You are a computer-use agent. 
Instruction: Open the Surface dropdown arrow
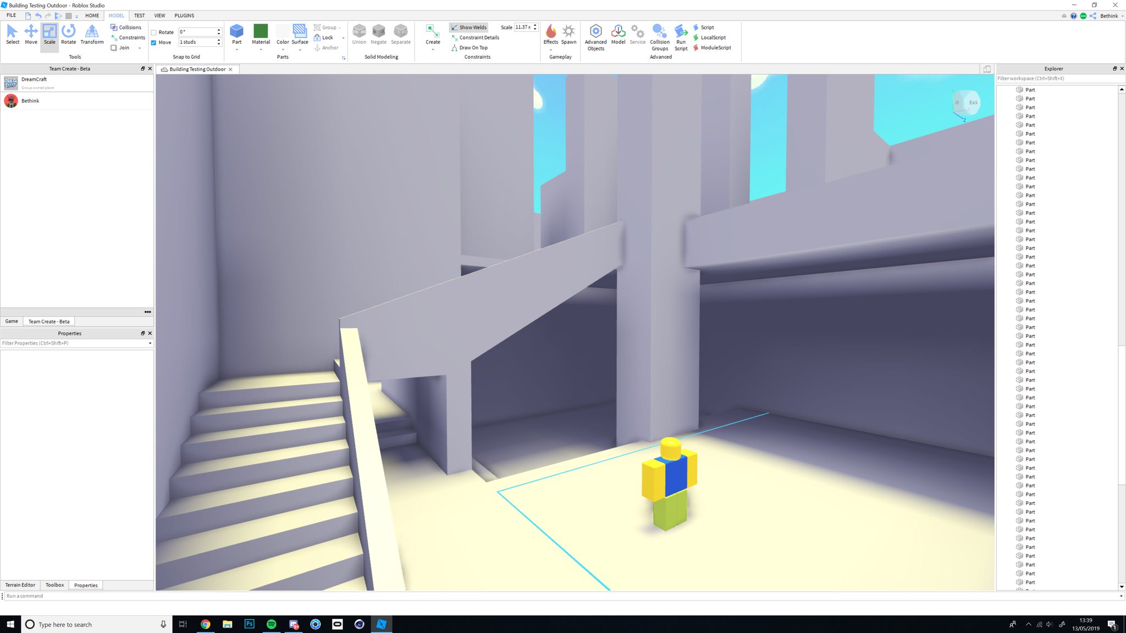[x=300, y=50]
